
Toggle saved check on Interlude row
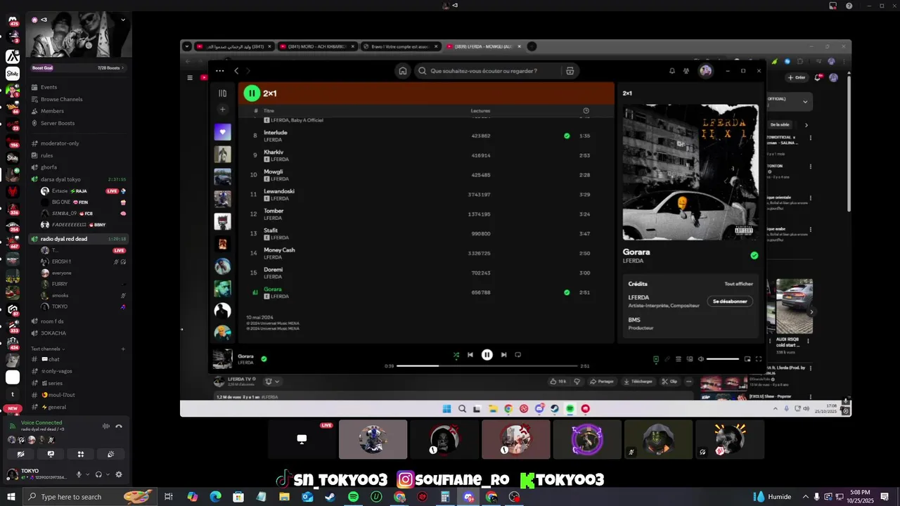coord(567,136)
